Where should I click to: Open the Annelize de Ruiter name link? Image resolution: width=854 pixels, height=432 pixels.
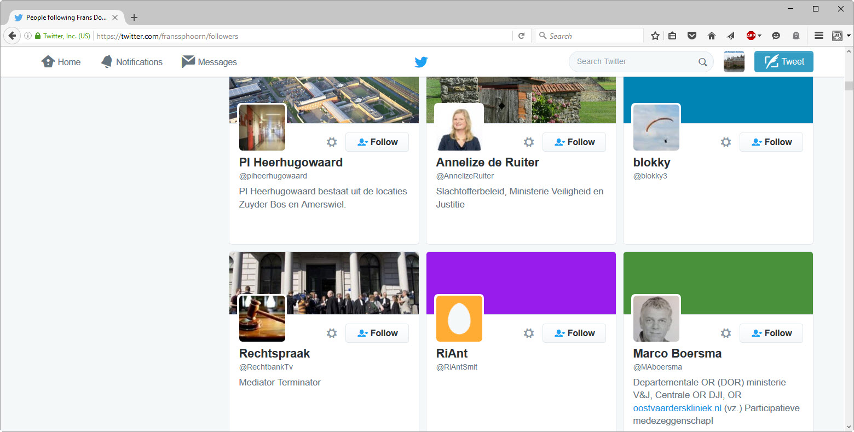point(488,163)
